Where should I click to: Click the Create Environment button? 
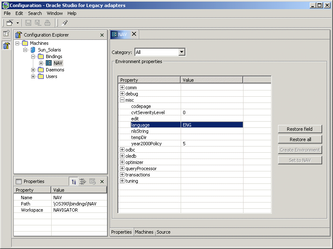tap(300, 150)
